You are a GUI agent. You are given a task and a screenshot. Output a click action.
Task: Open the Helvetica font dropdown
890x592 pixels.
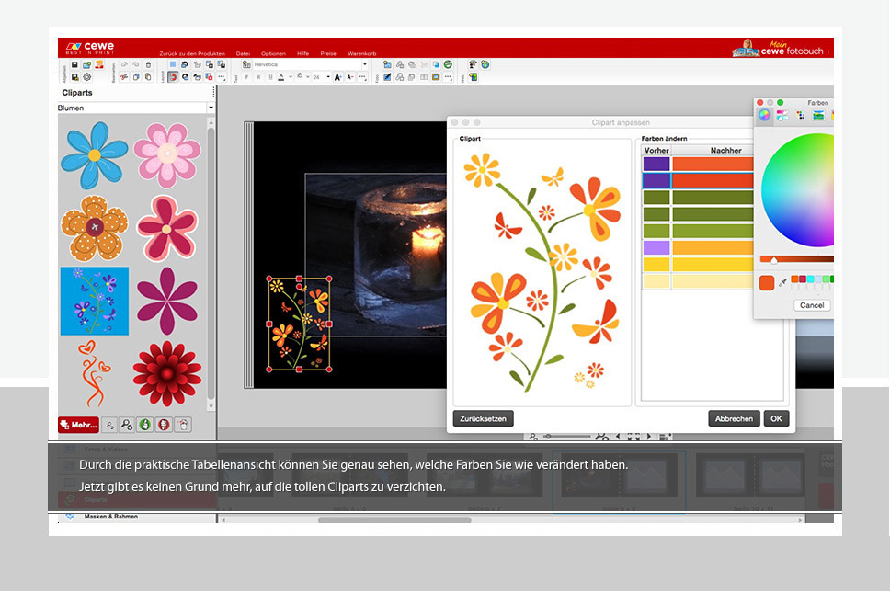364,64
